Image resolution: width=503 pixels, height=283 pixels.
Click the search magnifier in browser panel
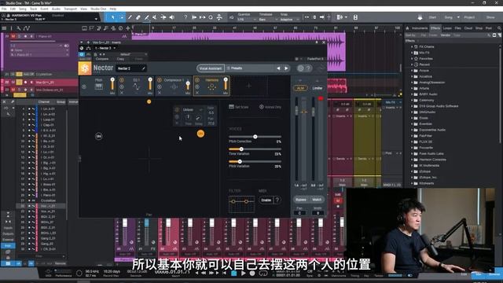499,28
